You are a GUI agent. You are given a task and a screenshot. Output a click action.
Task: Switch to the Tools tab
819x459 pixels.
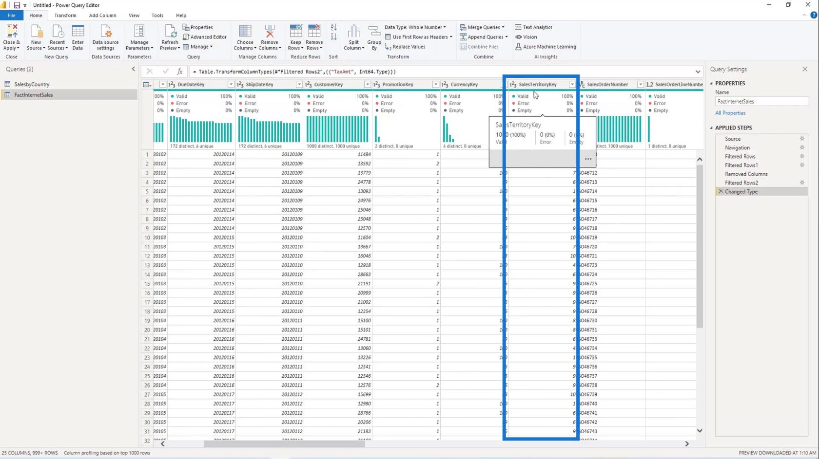157,15
